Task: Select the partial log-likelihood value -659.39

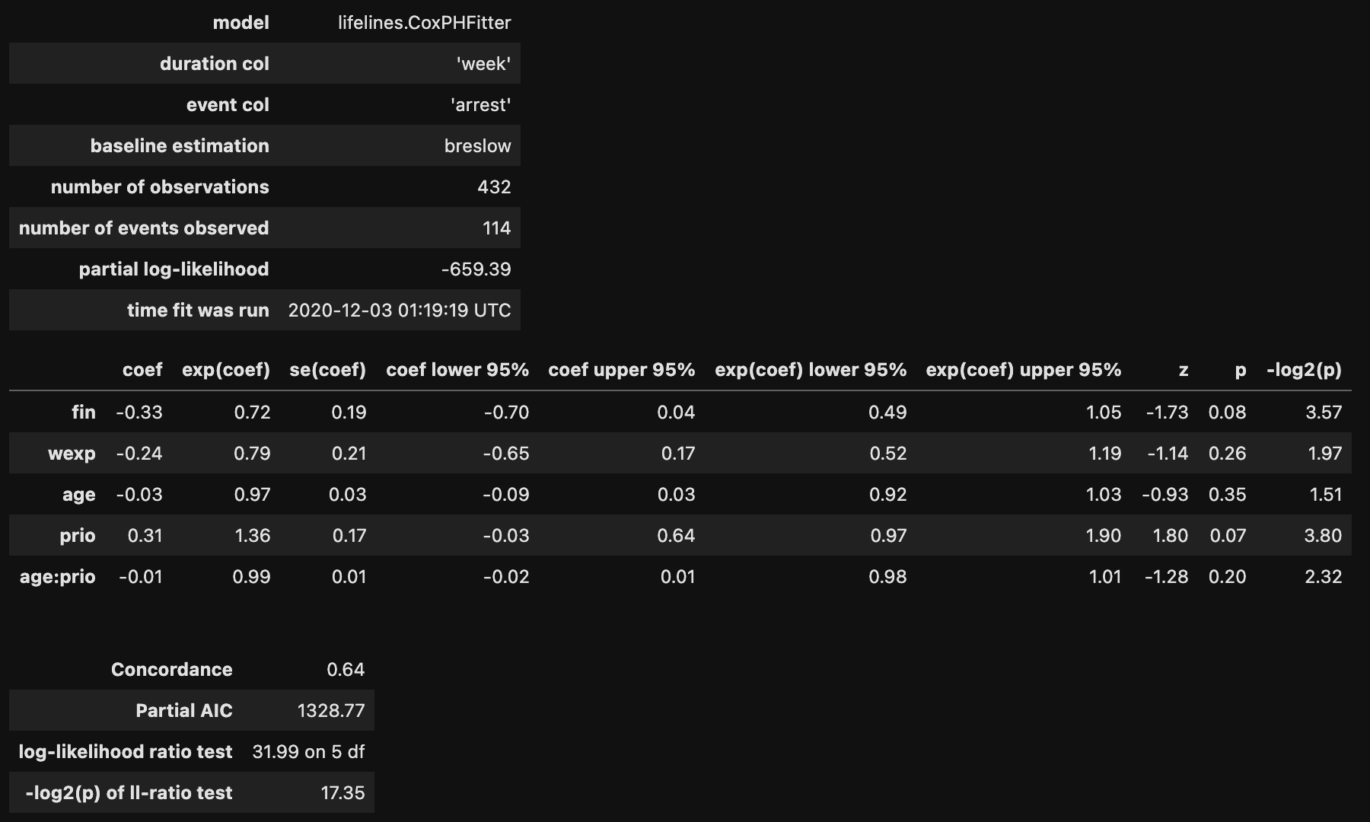Action: point(478,269)
